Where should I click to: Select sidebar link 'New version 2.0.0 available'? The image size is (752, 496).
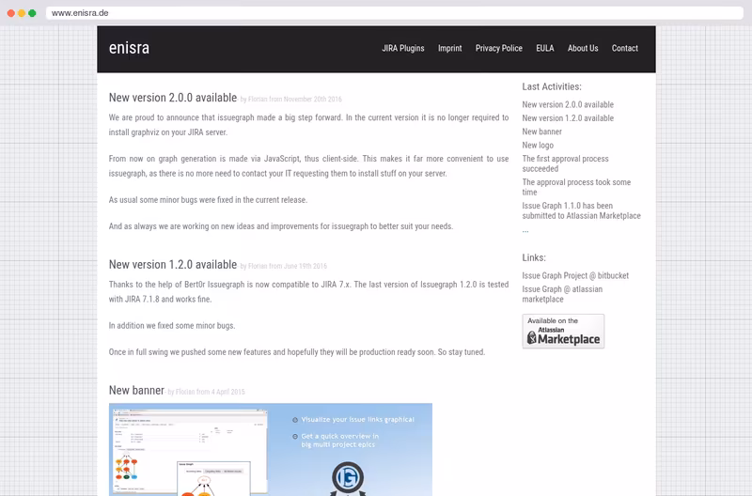(x=568, y=104)
